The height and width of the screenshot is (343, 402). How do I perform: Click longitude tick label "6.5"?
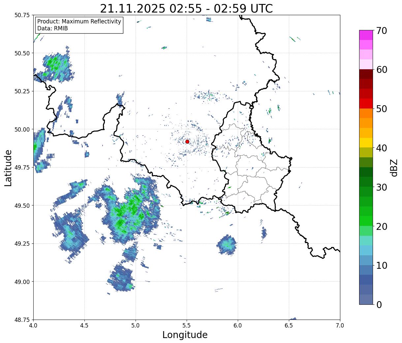click(x=289, y=326)
